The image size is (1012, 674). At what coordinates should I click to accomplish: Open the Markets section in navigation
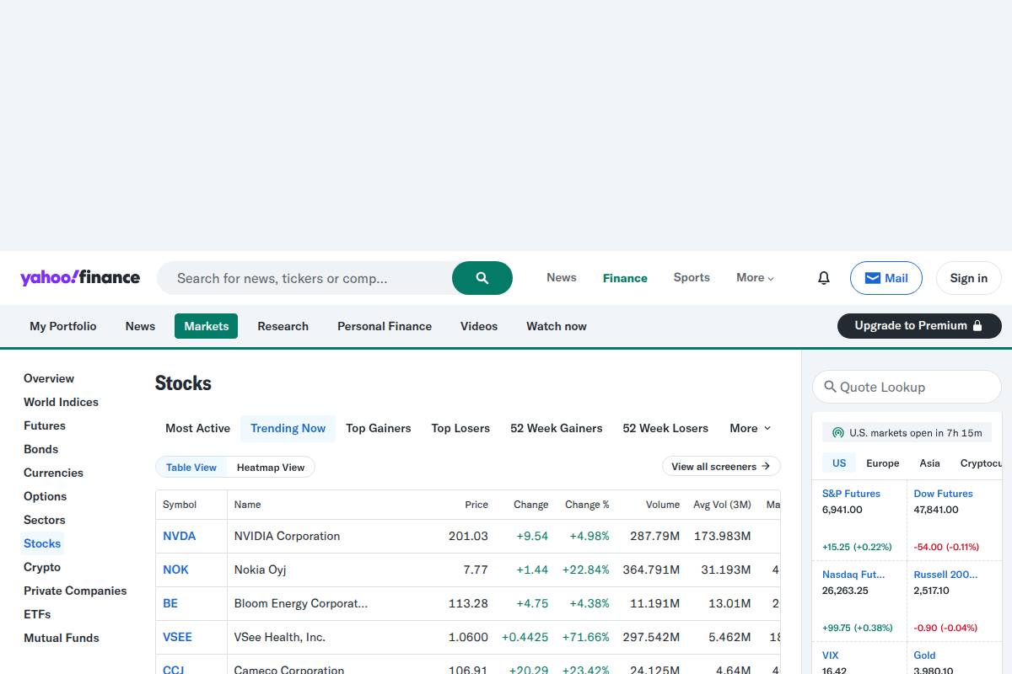(206, 326)
